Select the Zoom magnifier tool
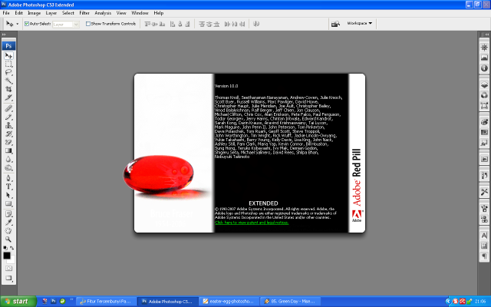The height and width of the screenshot is (307, 491). 8,239
